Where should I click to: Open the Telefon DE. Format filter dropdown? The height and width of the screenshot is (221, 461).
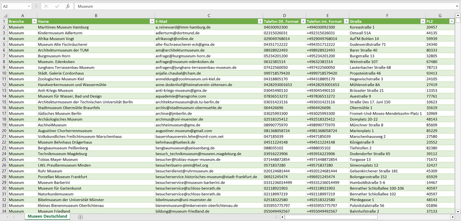tap(303, 21)
